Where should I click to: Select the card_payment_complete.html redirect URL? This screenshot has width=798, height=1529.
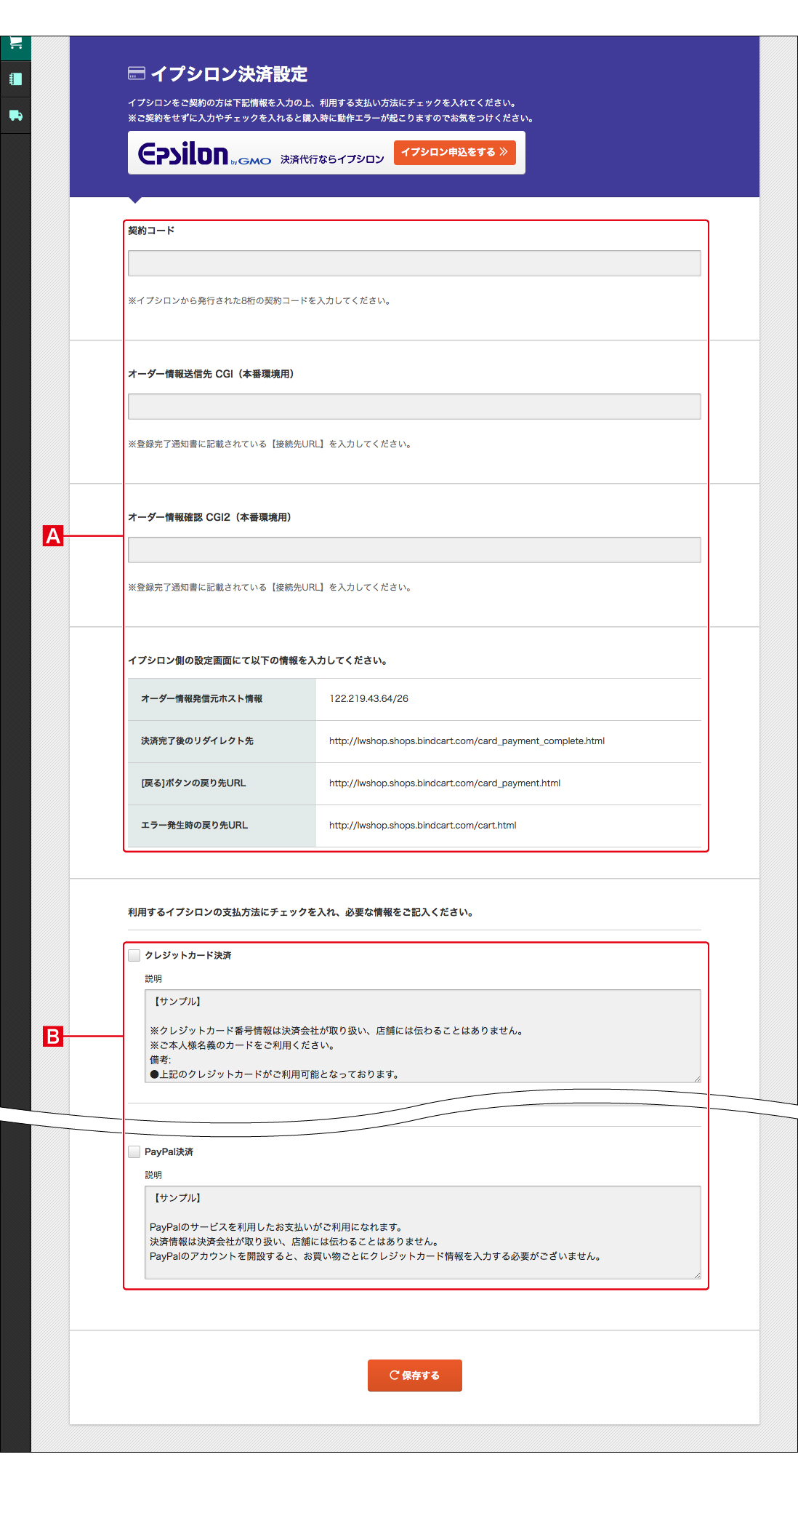pos(467,740)
